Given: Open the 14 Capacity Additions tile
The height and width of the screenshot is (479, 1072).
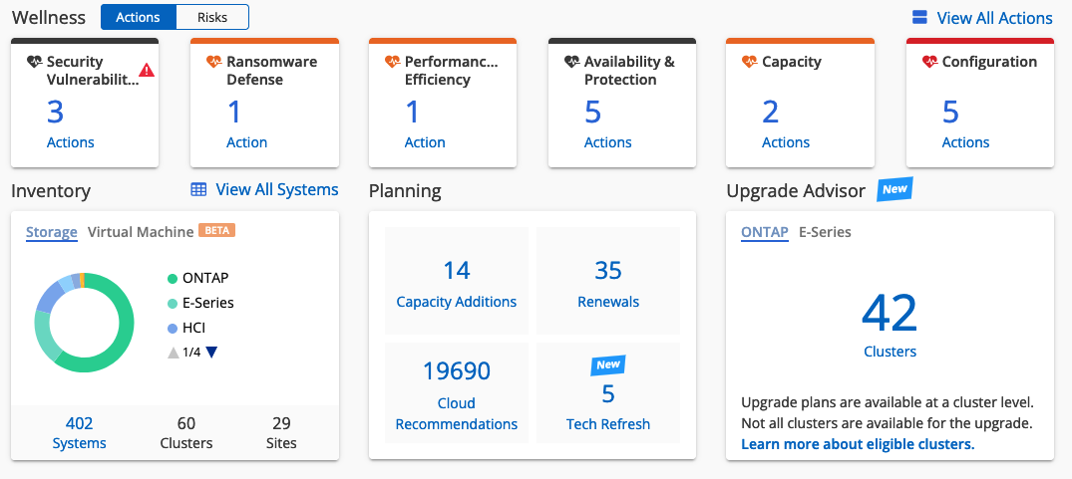Looking at the screenshot, I should tap(457, 284).
